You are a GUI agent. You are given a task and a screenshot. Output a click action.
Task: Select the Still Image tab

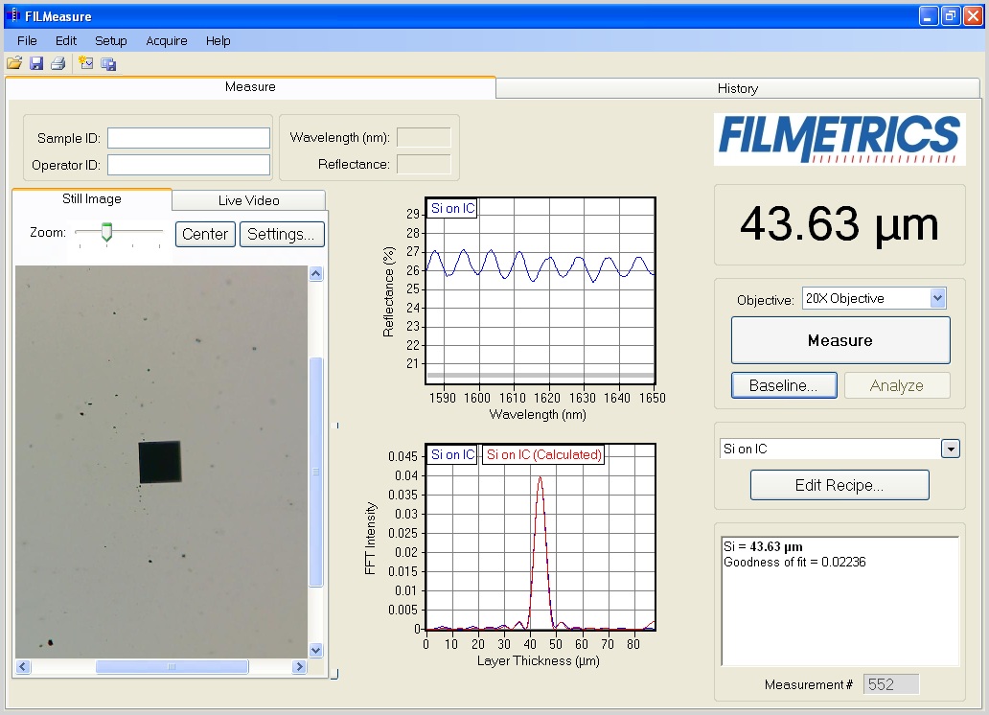click(92, 198)
